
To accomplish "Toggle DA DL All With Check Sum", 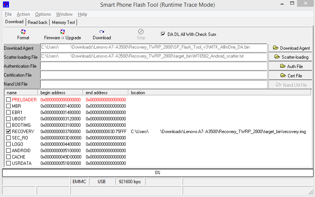I will (x=163, y=34).
